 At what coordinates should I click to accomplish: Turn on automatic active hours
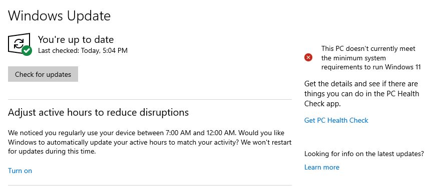[x=20, y=171]
